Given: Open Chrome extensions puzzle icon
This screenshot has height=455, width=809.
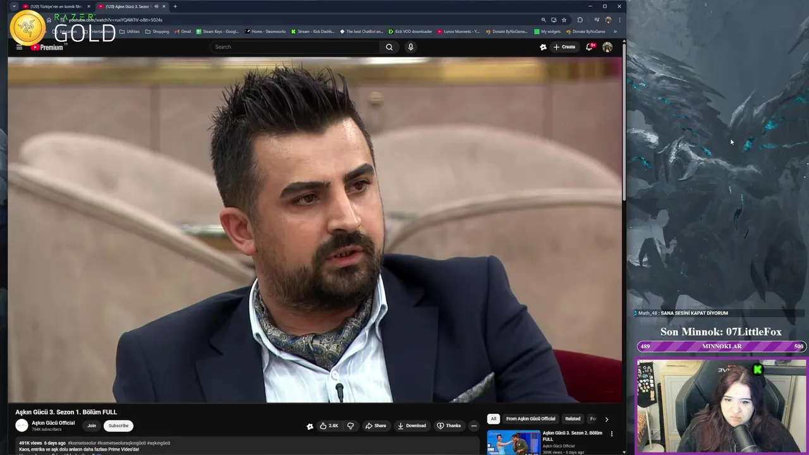Looking at the screenshot, I should coord(580,20).
